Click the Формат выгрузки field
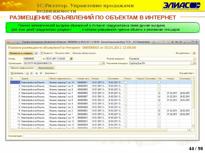This screenshot has width=205, height=153. tap(161, 59)
